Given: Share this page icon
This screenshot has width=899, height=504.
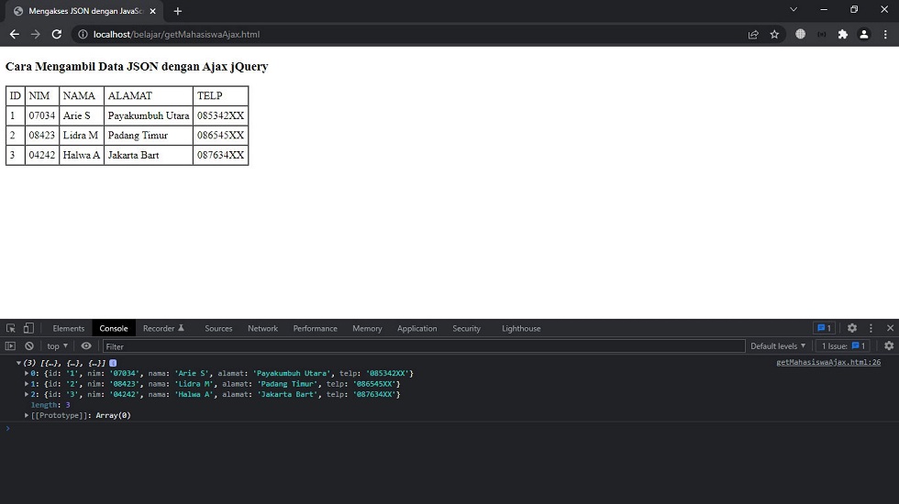Looking at the screenshot, I should (x=753, y=35).
